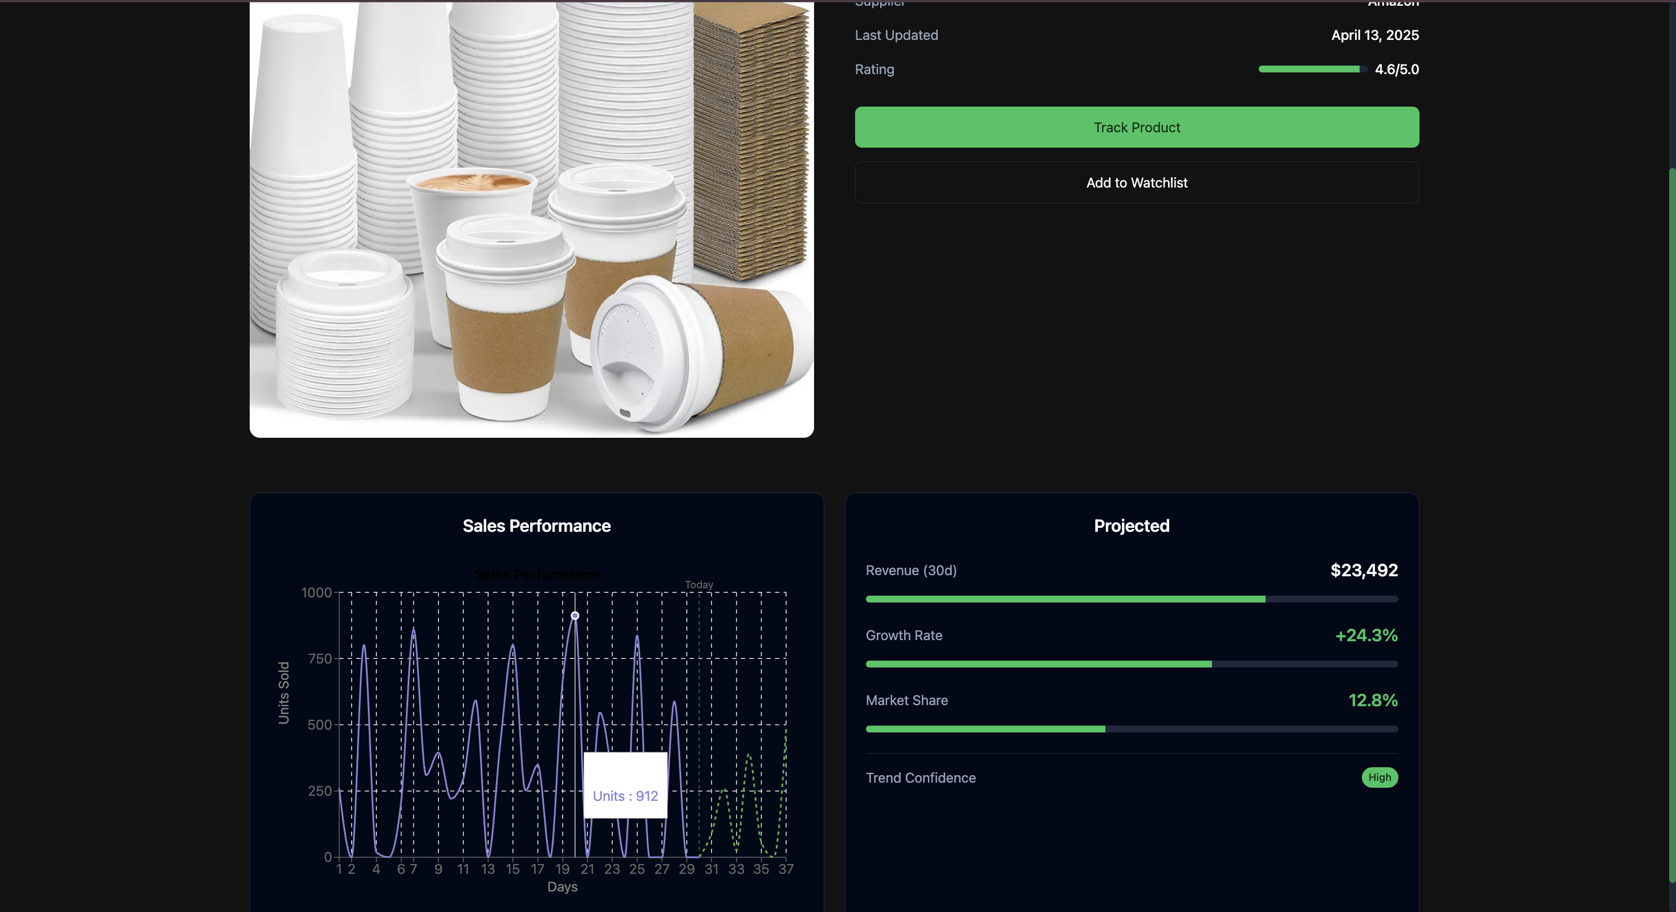This screenshot has height=912, width=1676.
Task: Click the Growth Rate progress bar
Action: (x=1131, y=664)
